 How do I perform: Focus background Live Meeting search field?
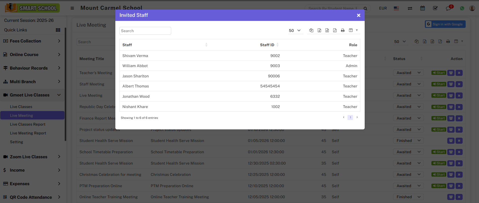(96, 42)
